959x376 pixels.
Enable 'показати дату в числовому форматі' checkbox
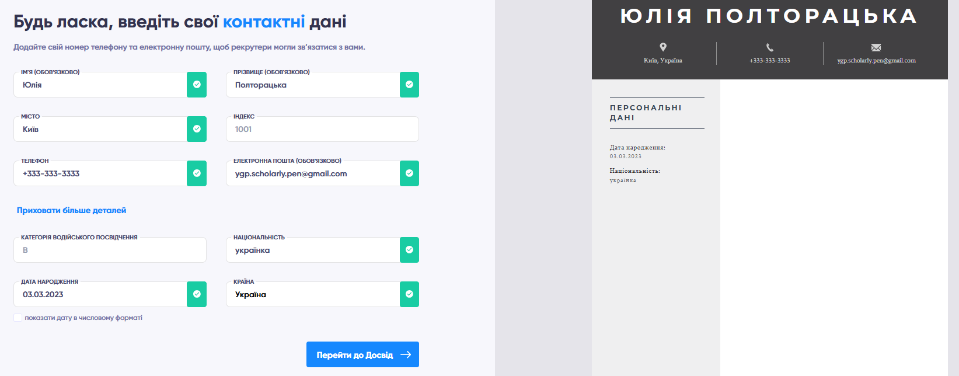click(x=18, y=318)
